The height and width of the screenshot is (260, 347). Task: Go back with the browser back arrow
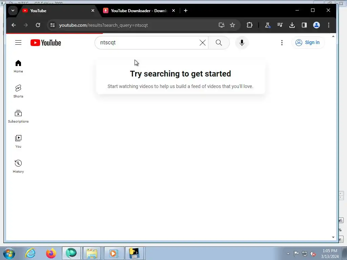tap(14, 25)
